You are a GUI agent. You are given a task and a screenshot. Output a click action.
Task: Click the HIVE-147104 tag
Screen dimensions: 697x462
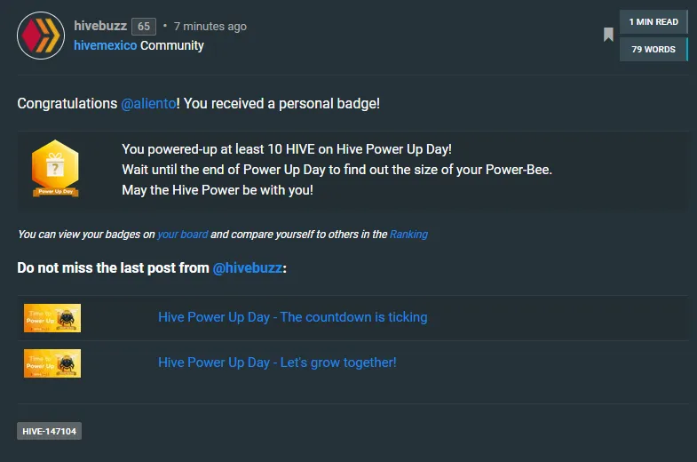tap(49, 431)
